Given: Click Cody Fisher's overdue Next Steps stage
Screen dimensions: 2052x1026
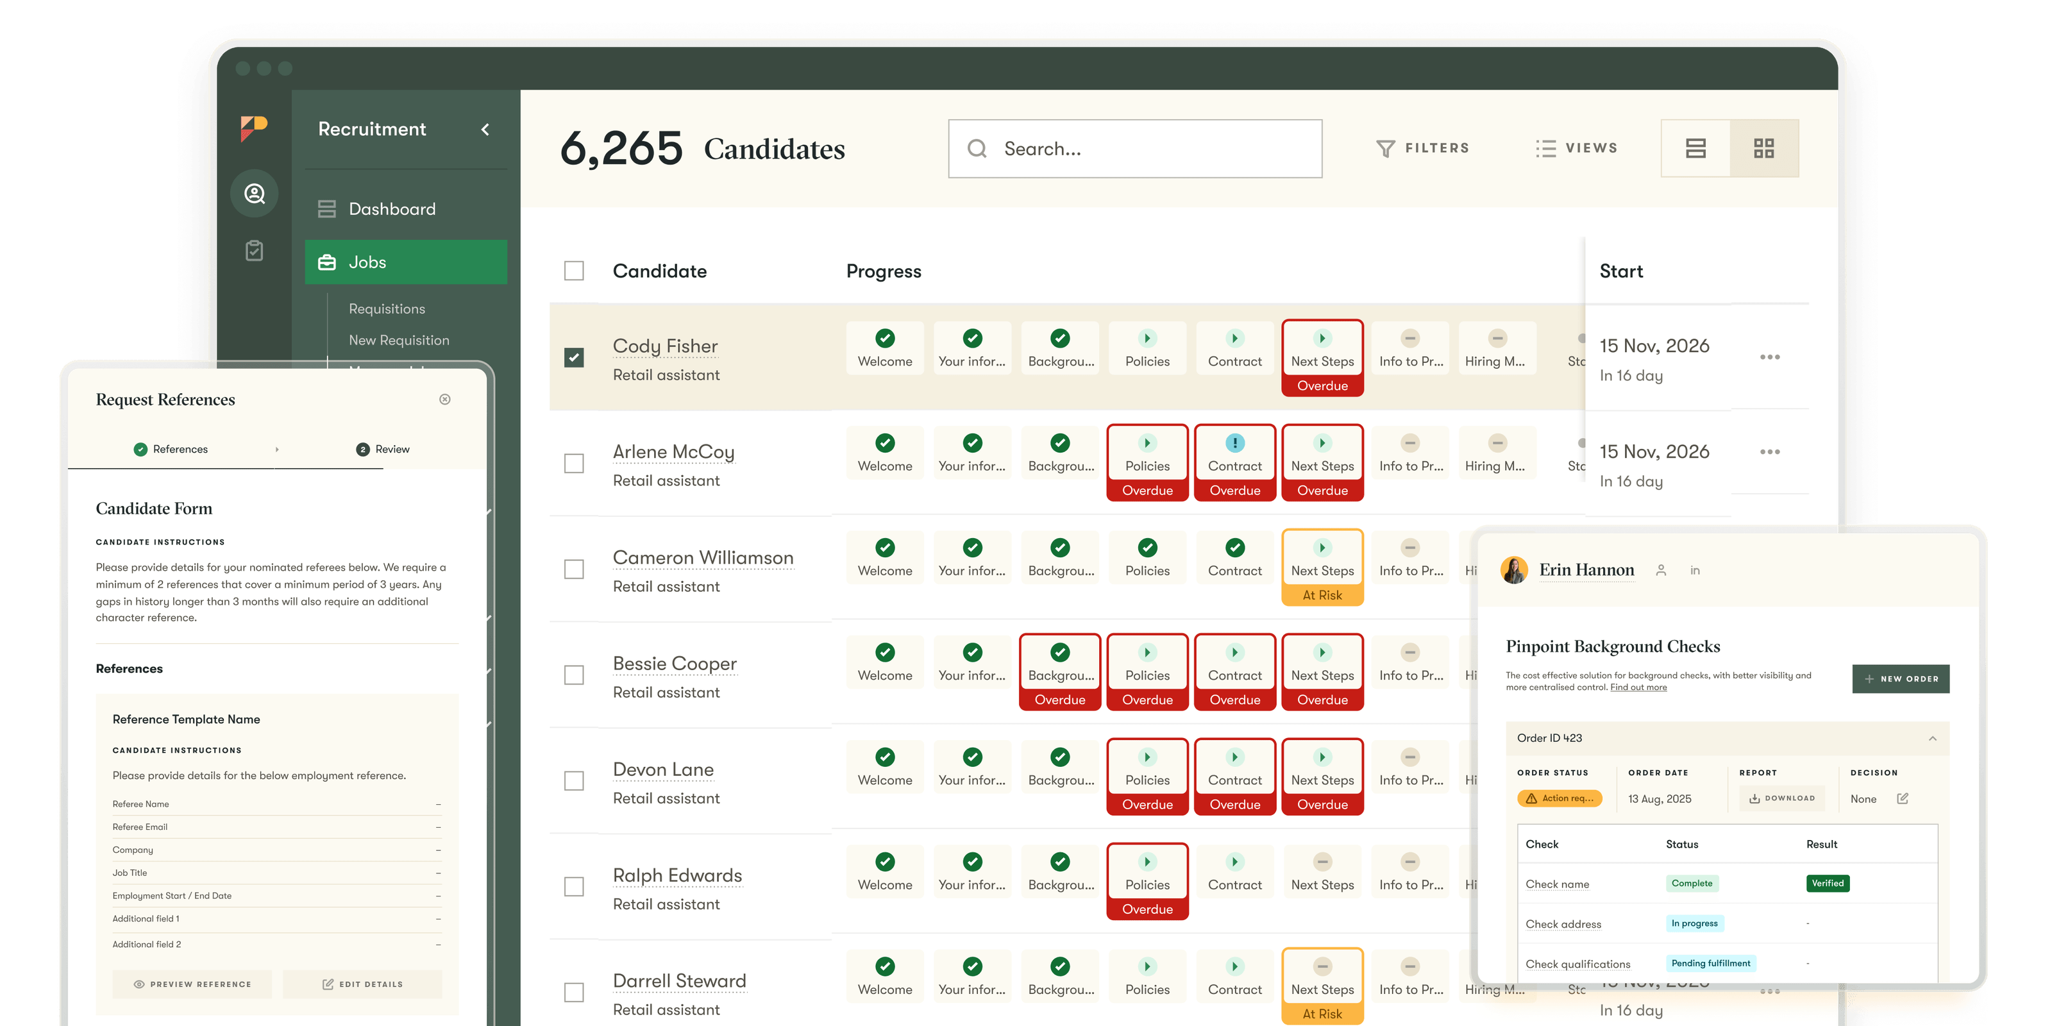Looking at the screenshot, I should pyautogui.click(x=1322, y=358).
